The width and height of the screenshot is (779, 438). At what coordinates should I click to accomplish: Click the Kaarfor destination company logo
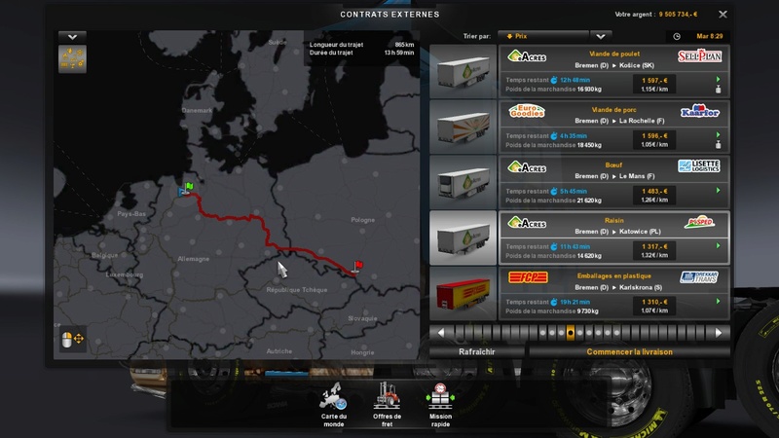699,111
